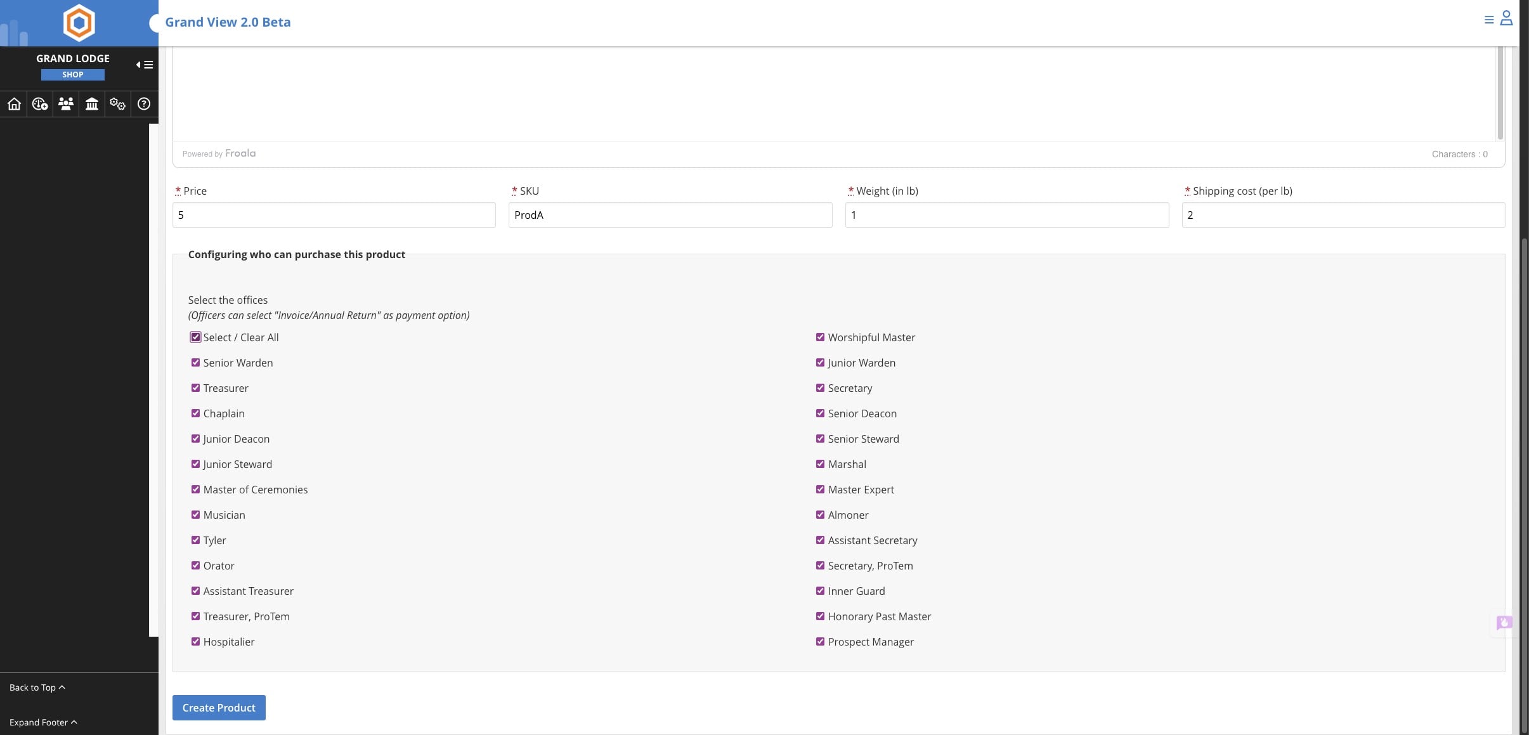Expand the footer via Expand Footer
1529x735 pixels.
(43, 722)
